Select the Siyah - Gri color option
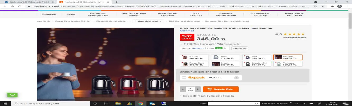The height and width of the screenshot is (106, 352). (257, 64)
